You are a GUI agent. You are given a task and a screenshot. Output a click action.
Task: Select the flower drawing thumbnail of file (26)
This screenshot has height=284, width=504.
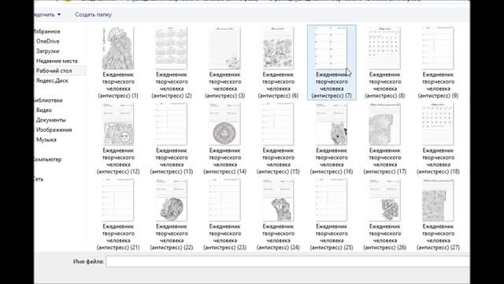click(x=385, y=200)
